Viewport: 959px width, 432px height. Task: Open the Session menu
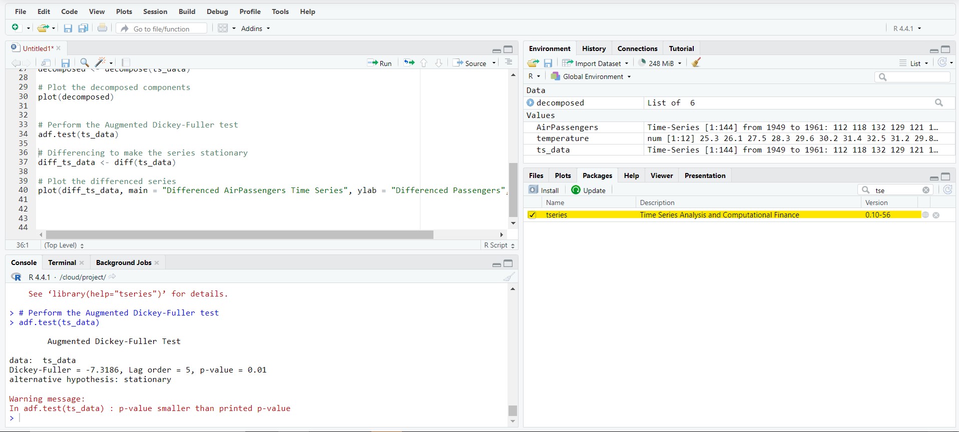155,11
